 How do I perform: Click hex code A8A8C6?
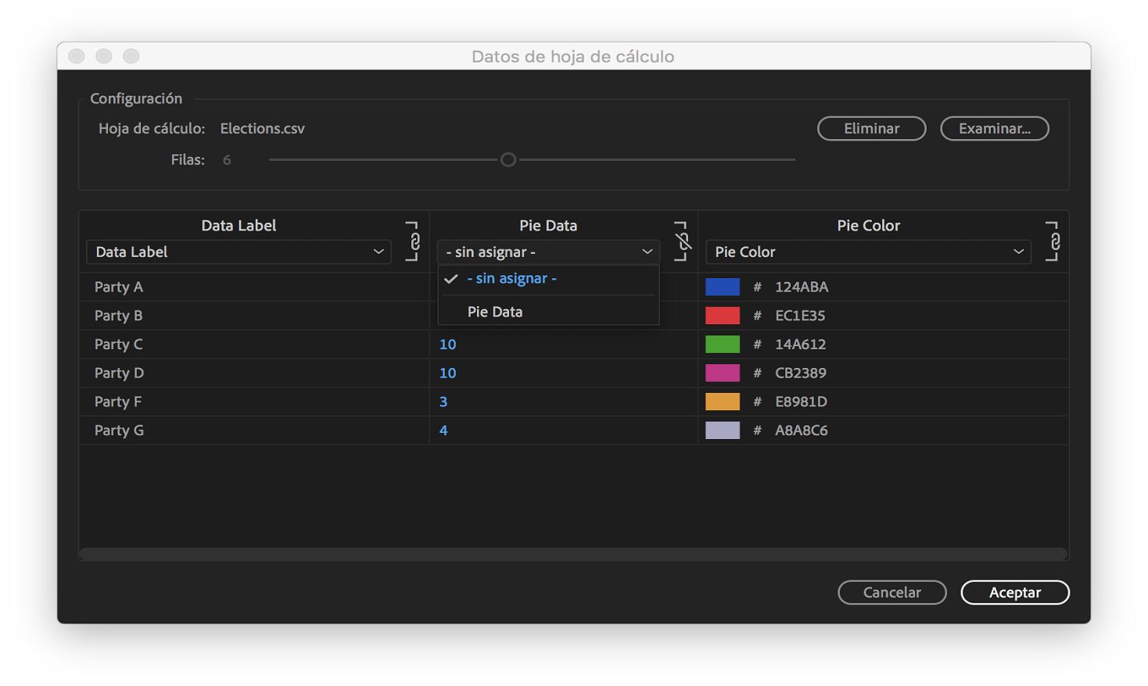[x=802, y=430]
